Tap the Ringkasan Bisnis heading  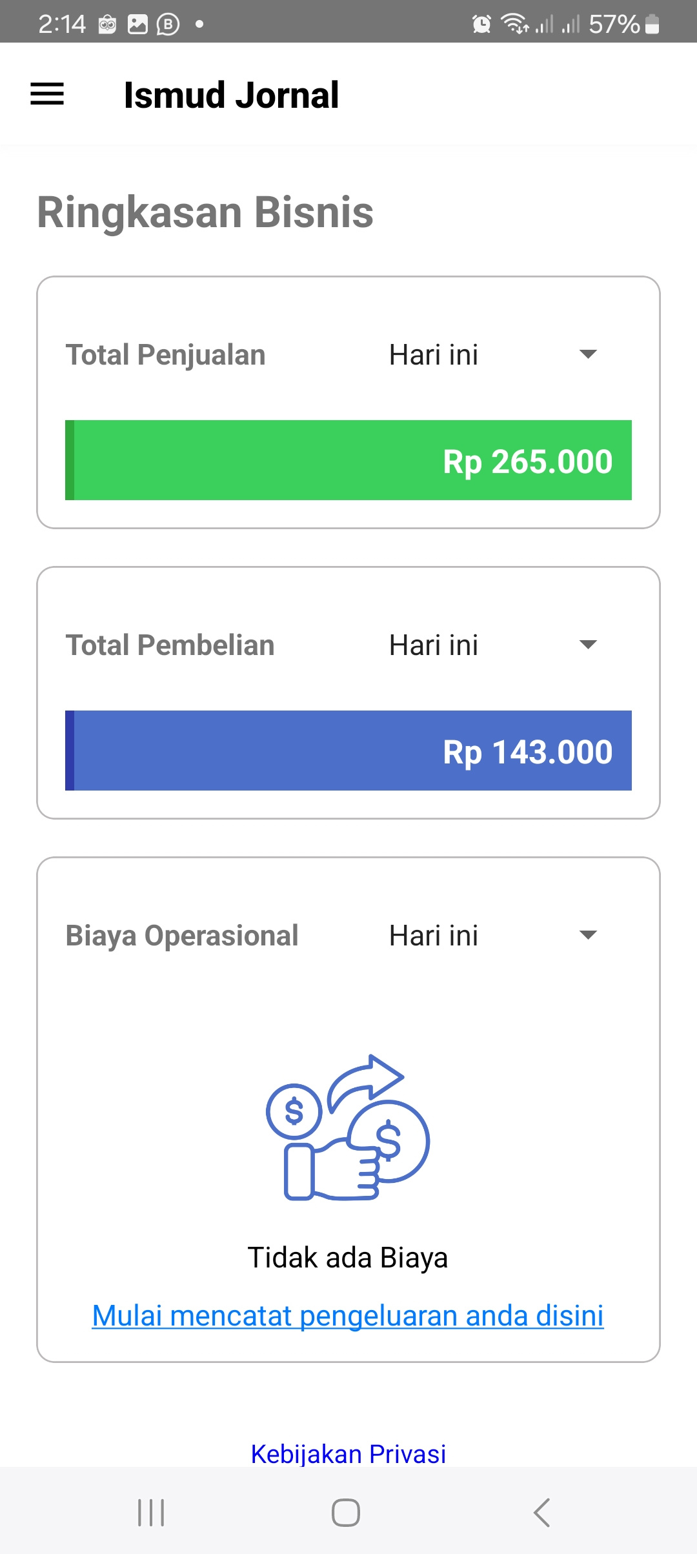pos(205,212)
